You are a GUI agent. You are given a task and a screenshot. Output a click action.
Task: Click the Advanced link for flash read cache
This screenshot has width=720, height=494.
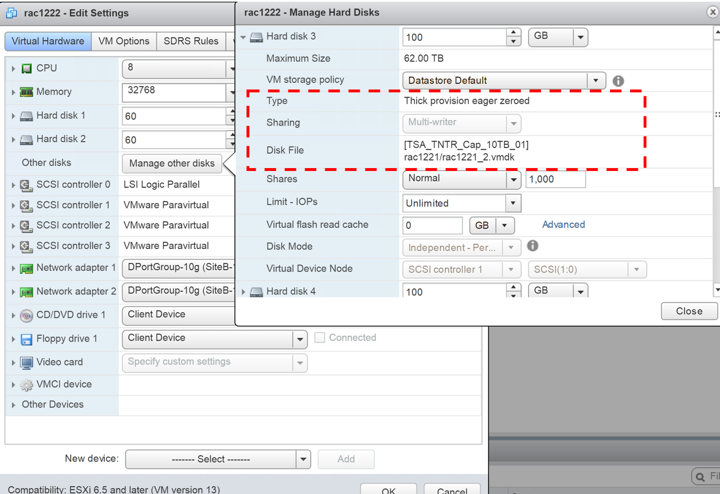tap(563, 225)
